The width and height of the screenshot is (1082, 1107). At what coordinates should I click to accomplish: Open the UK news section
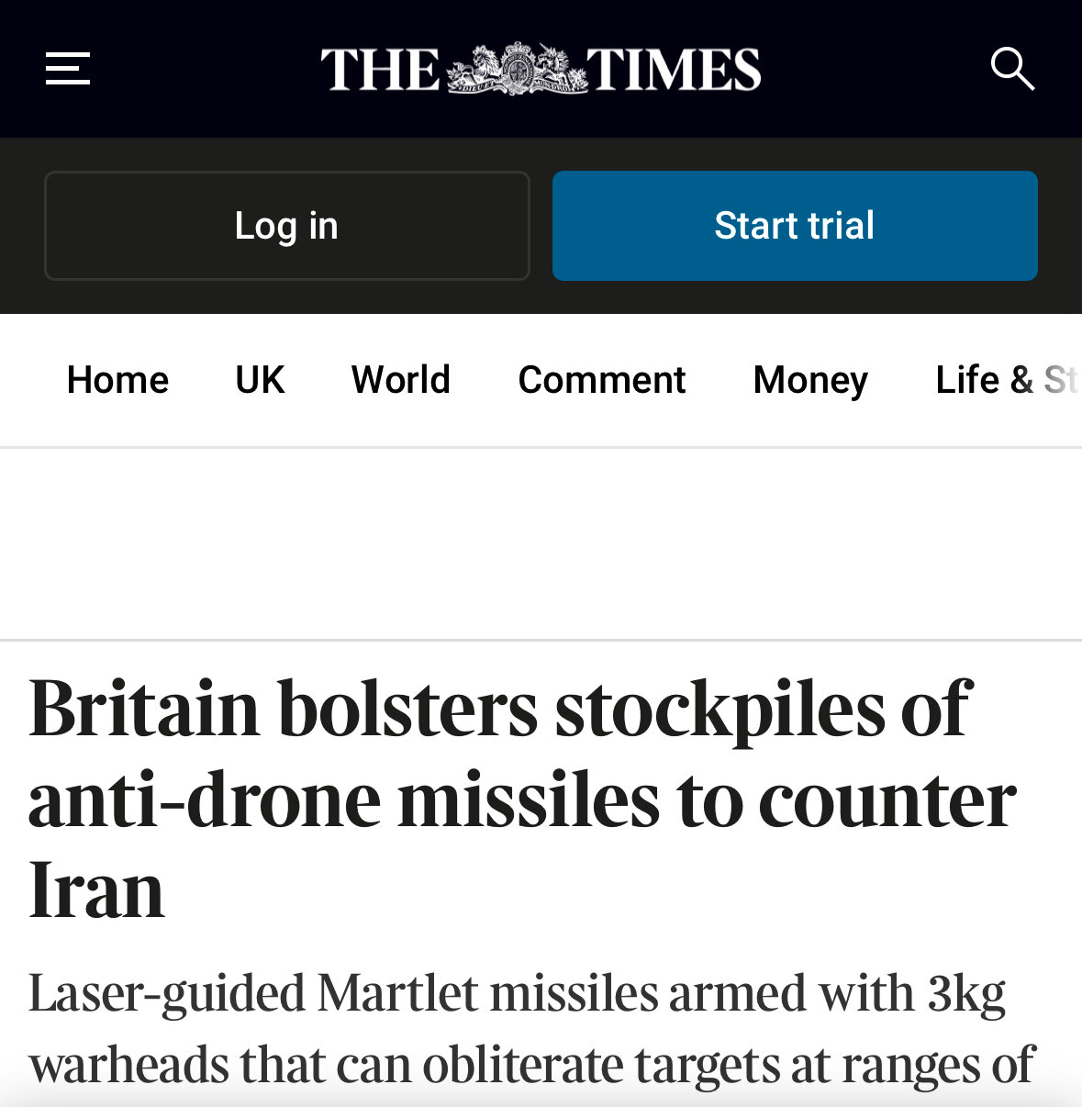tap(260, 380)
